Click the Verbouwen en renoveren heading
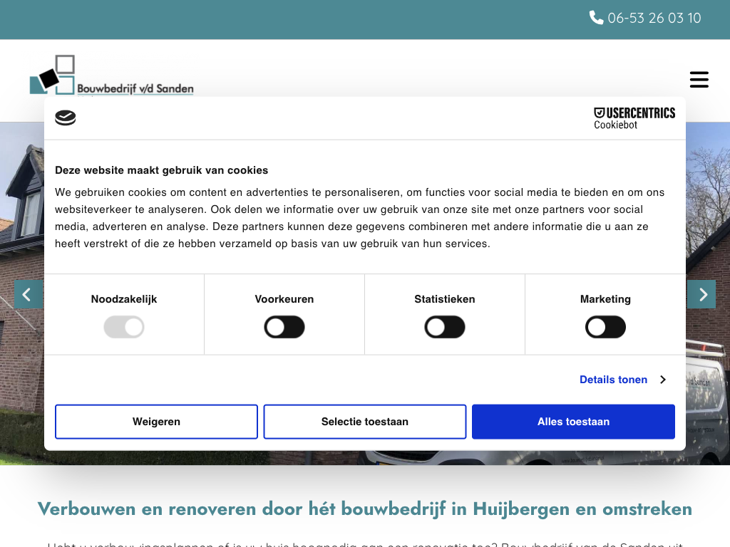Screen dimensions: 730x547 pos(365,509)
